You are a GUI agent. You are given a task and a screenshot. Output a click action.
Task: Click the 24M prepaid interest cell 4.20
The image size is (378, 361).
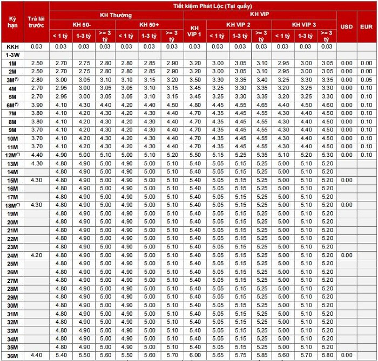[37, 255]
